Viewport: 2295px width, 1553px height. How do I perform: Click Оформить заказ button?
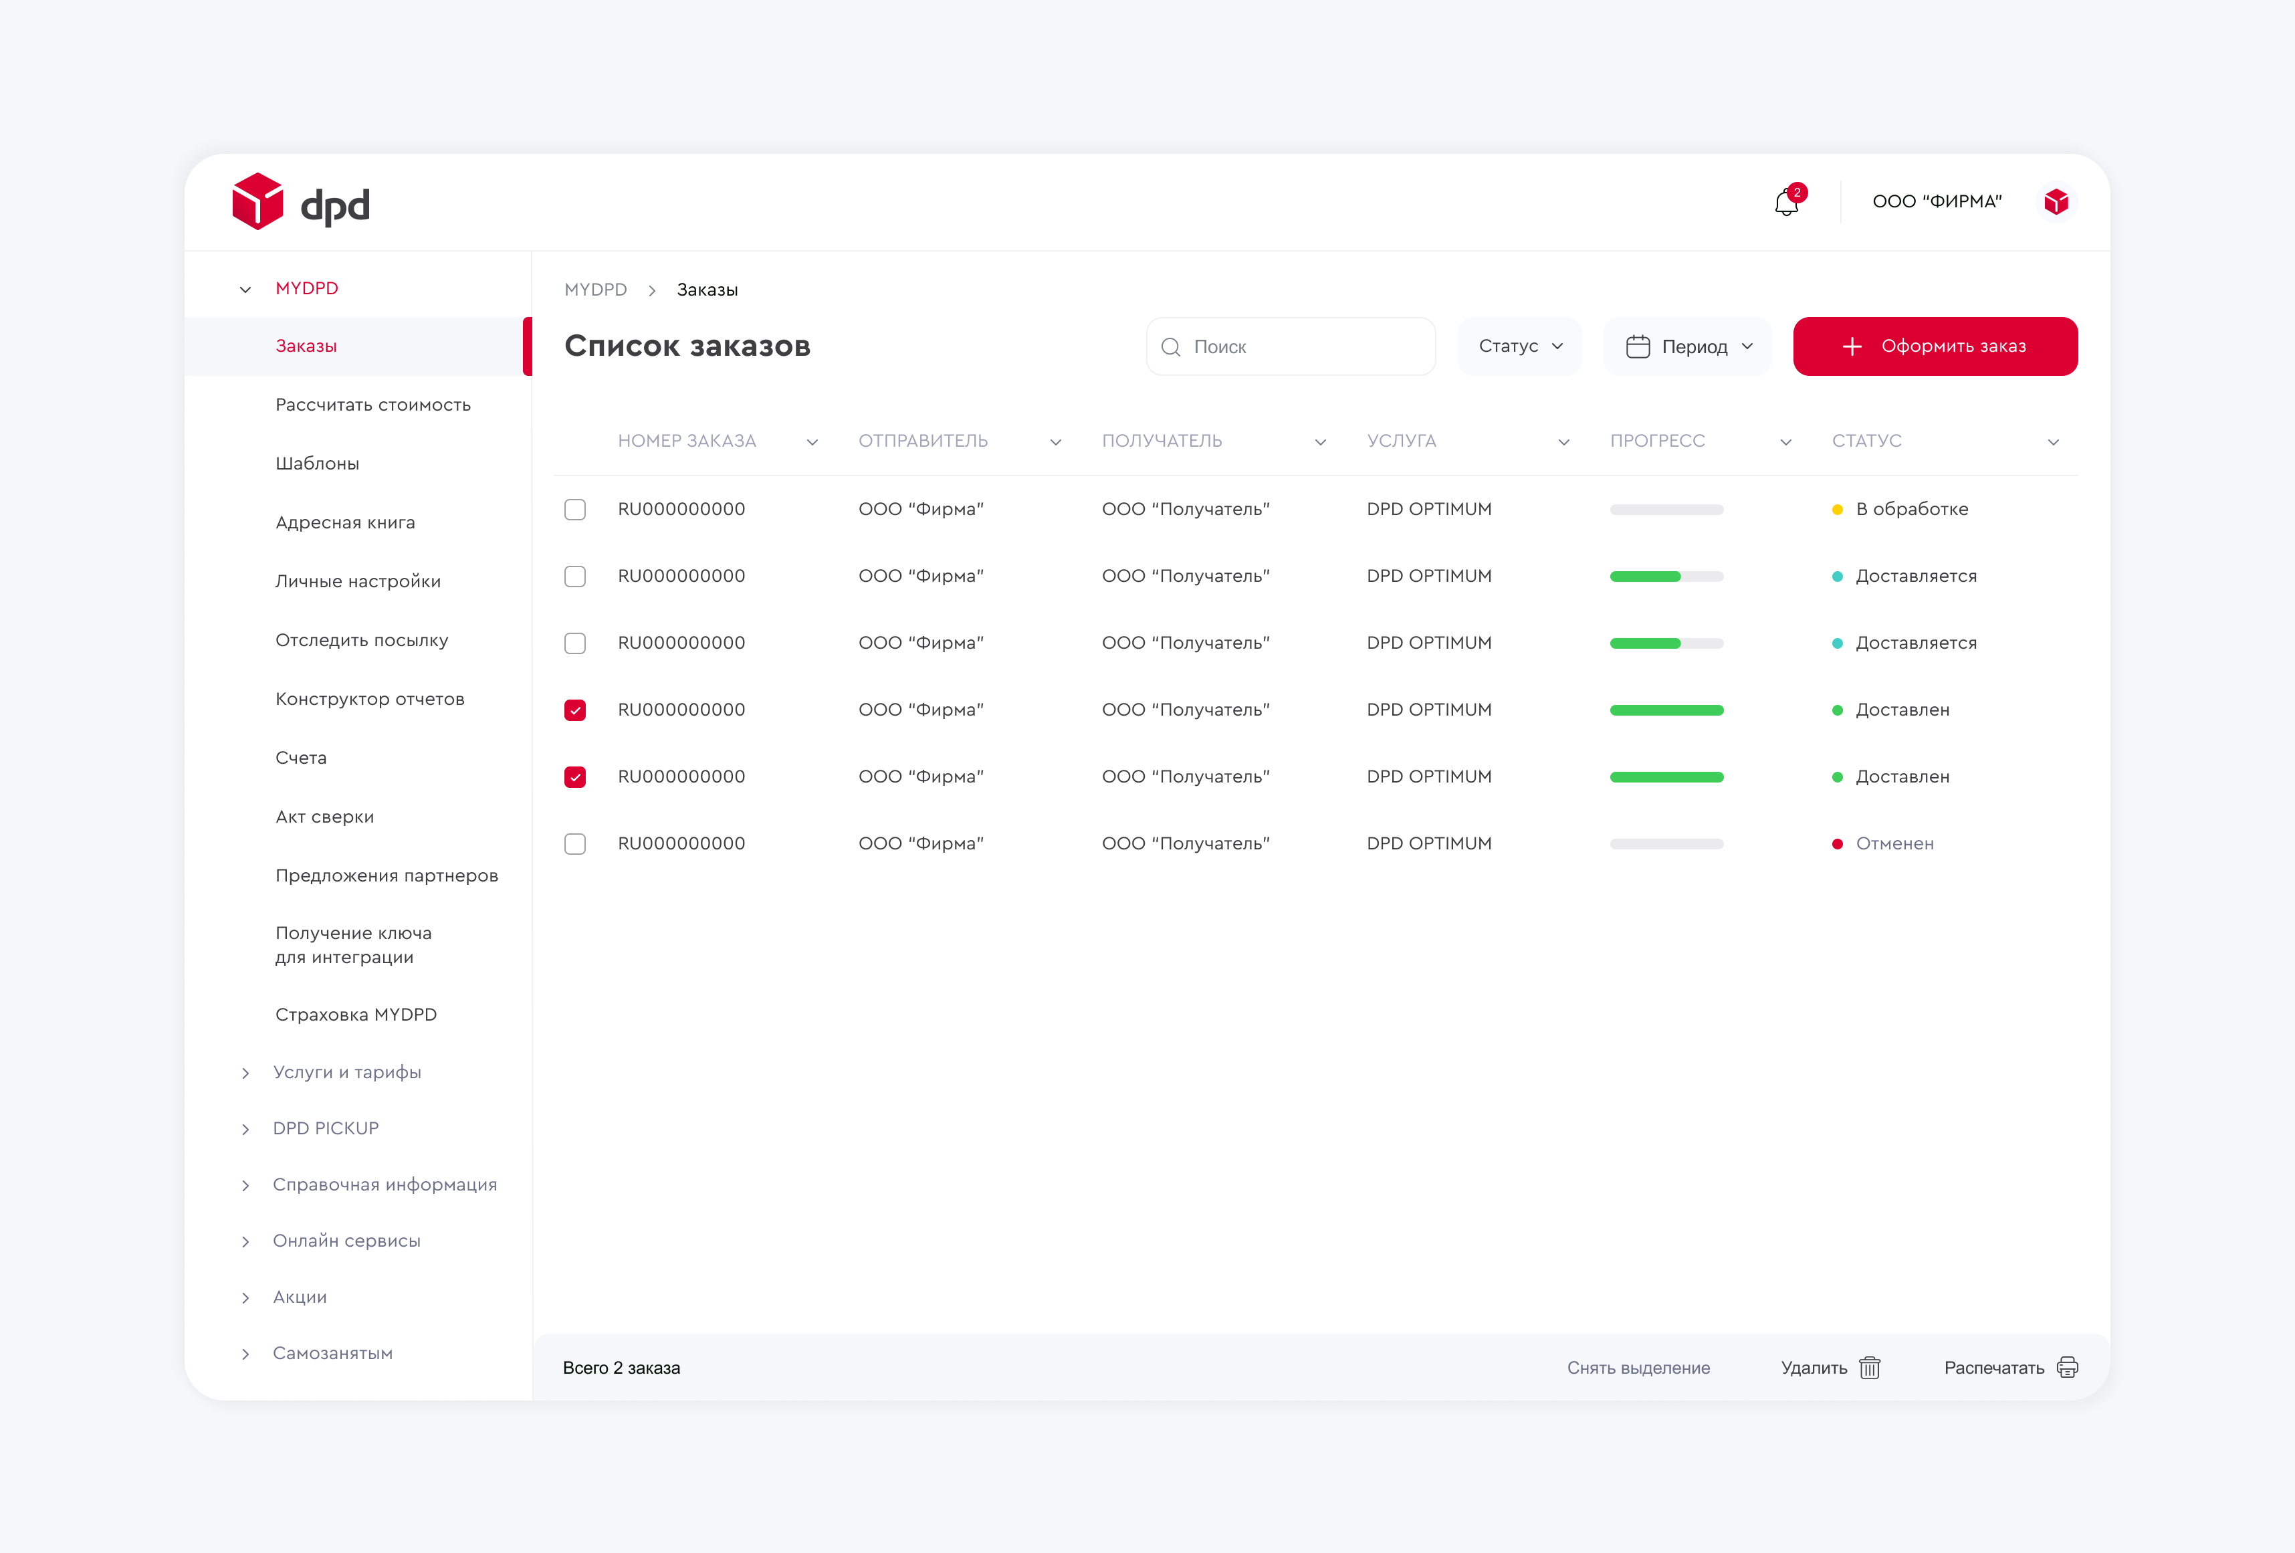point(1935,346)
